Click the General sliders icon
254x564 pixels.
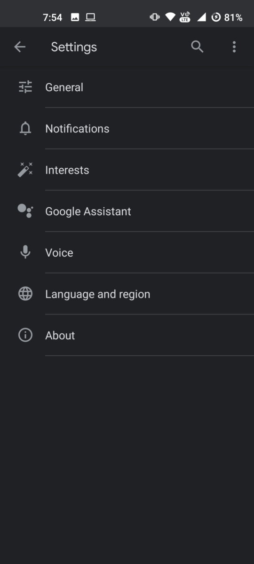[x=25, y=87]
